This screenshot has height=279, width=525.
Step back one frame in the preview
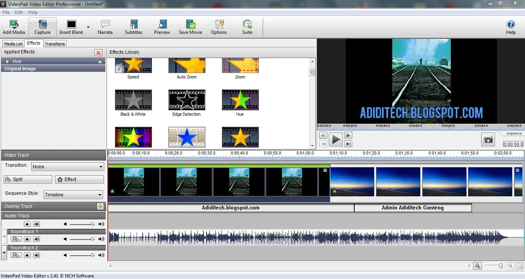point(323,135)
